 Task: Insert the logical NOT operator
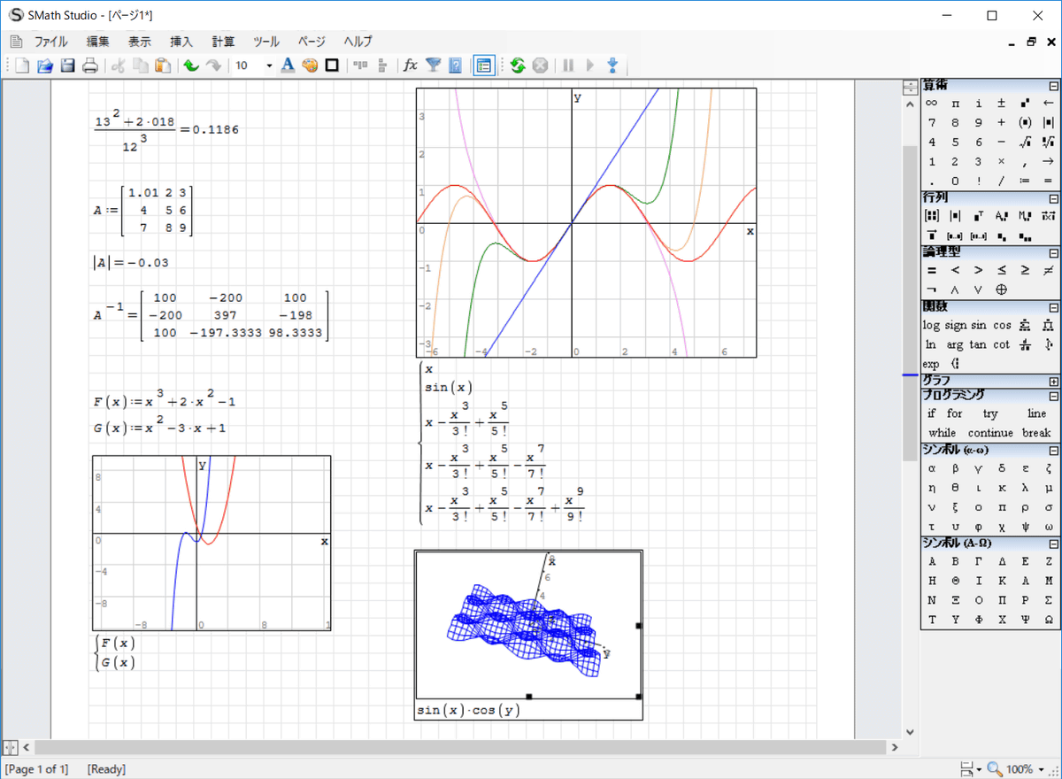931,289
